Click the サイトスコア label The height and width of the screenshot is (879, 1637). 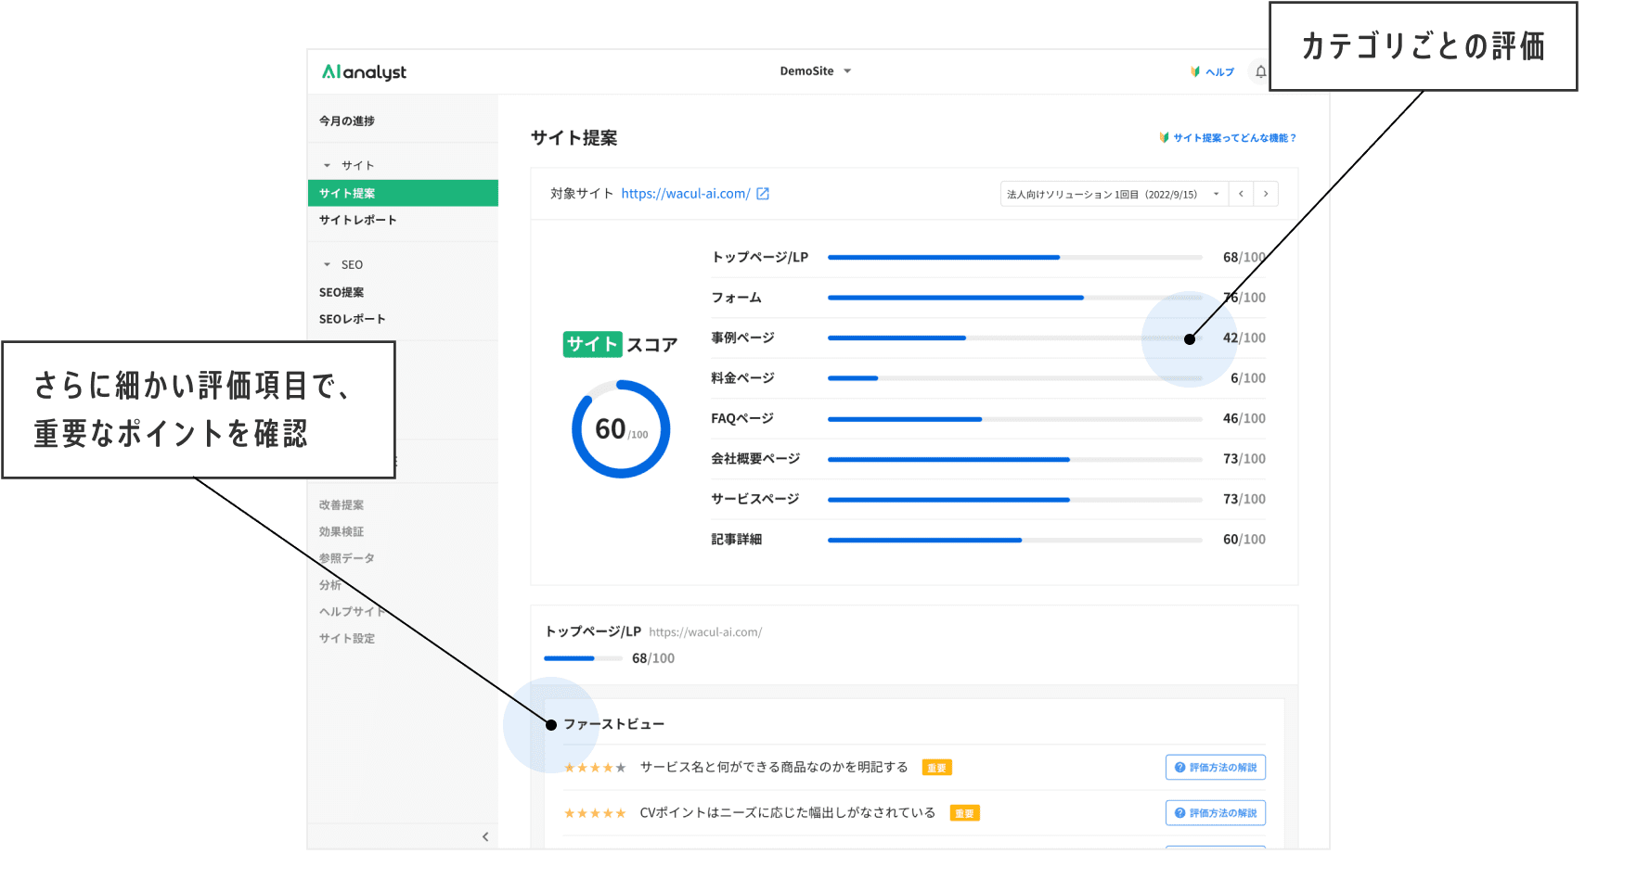(620, 345)
